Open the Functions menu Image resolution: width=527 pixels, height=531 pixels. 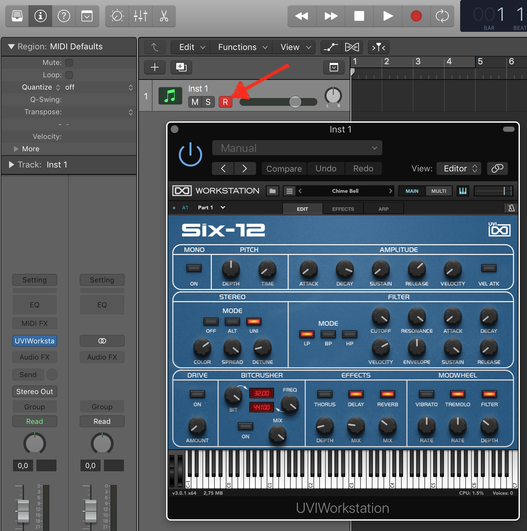coord(241,47)
